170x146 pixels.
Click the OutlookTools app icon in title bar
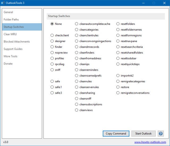point(2,3)
